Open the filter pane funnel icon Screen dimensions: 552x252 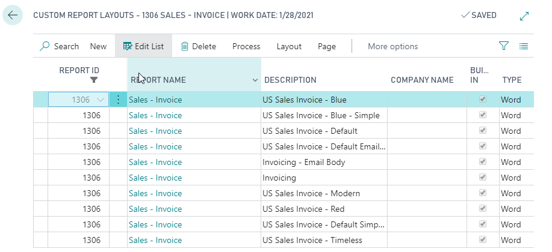pos(504,46)
